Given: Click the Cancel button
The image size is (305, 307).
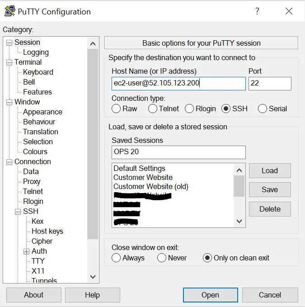Looking at the screenshot, I should tap(270, 295).
